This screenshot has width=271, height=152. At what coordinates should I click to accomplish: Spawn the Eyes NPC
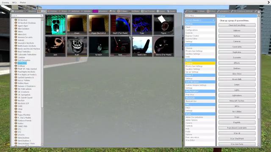142,25
